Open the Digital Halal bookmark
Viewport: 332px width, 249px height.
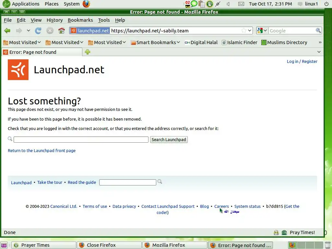point(201,42)
